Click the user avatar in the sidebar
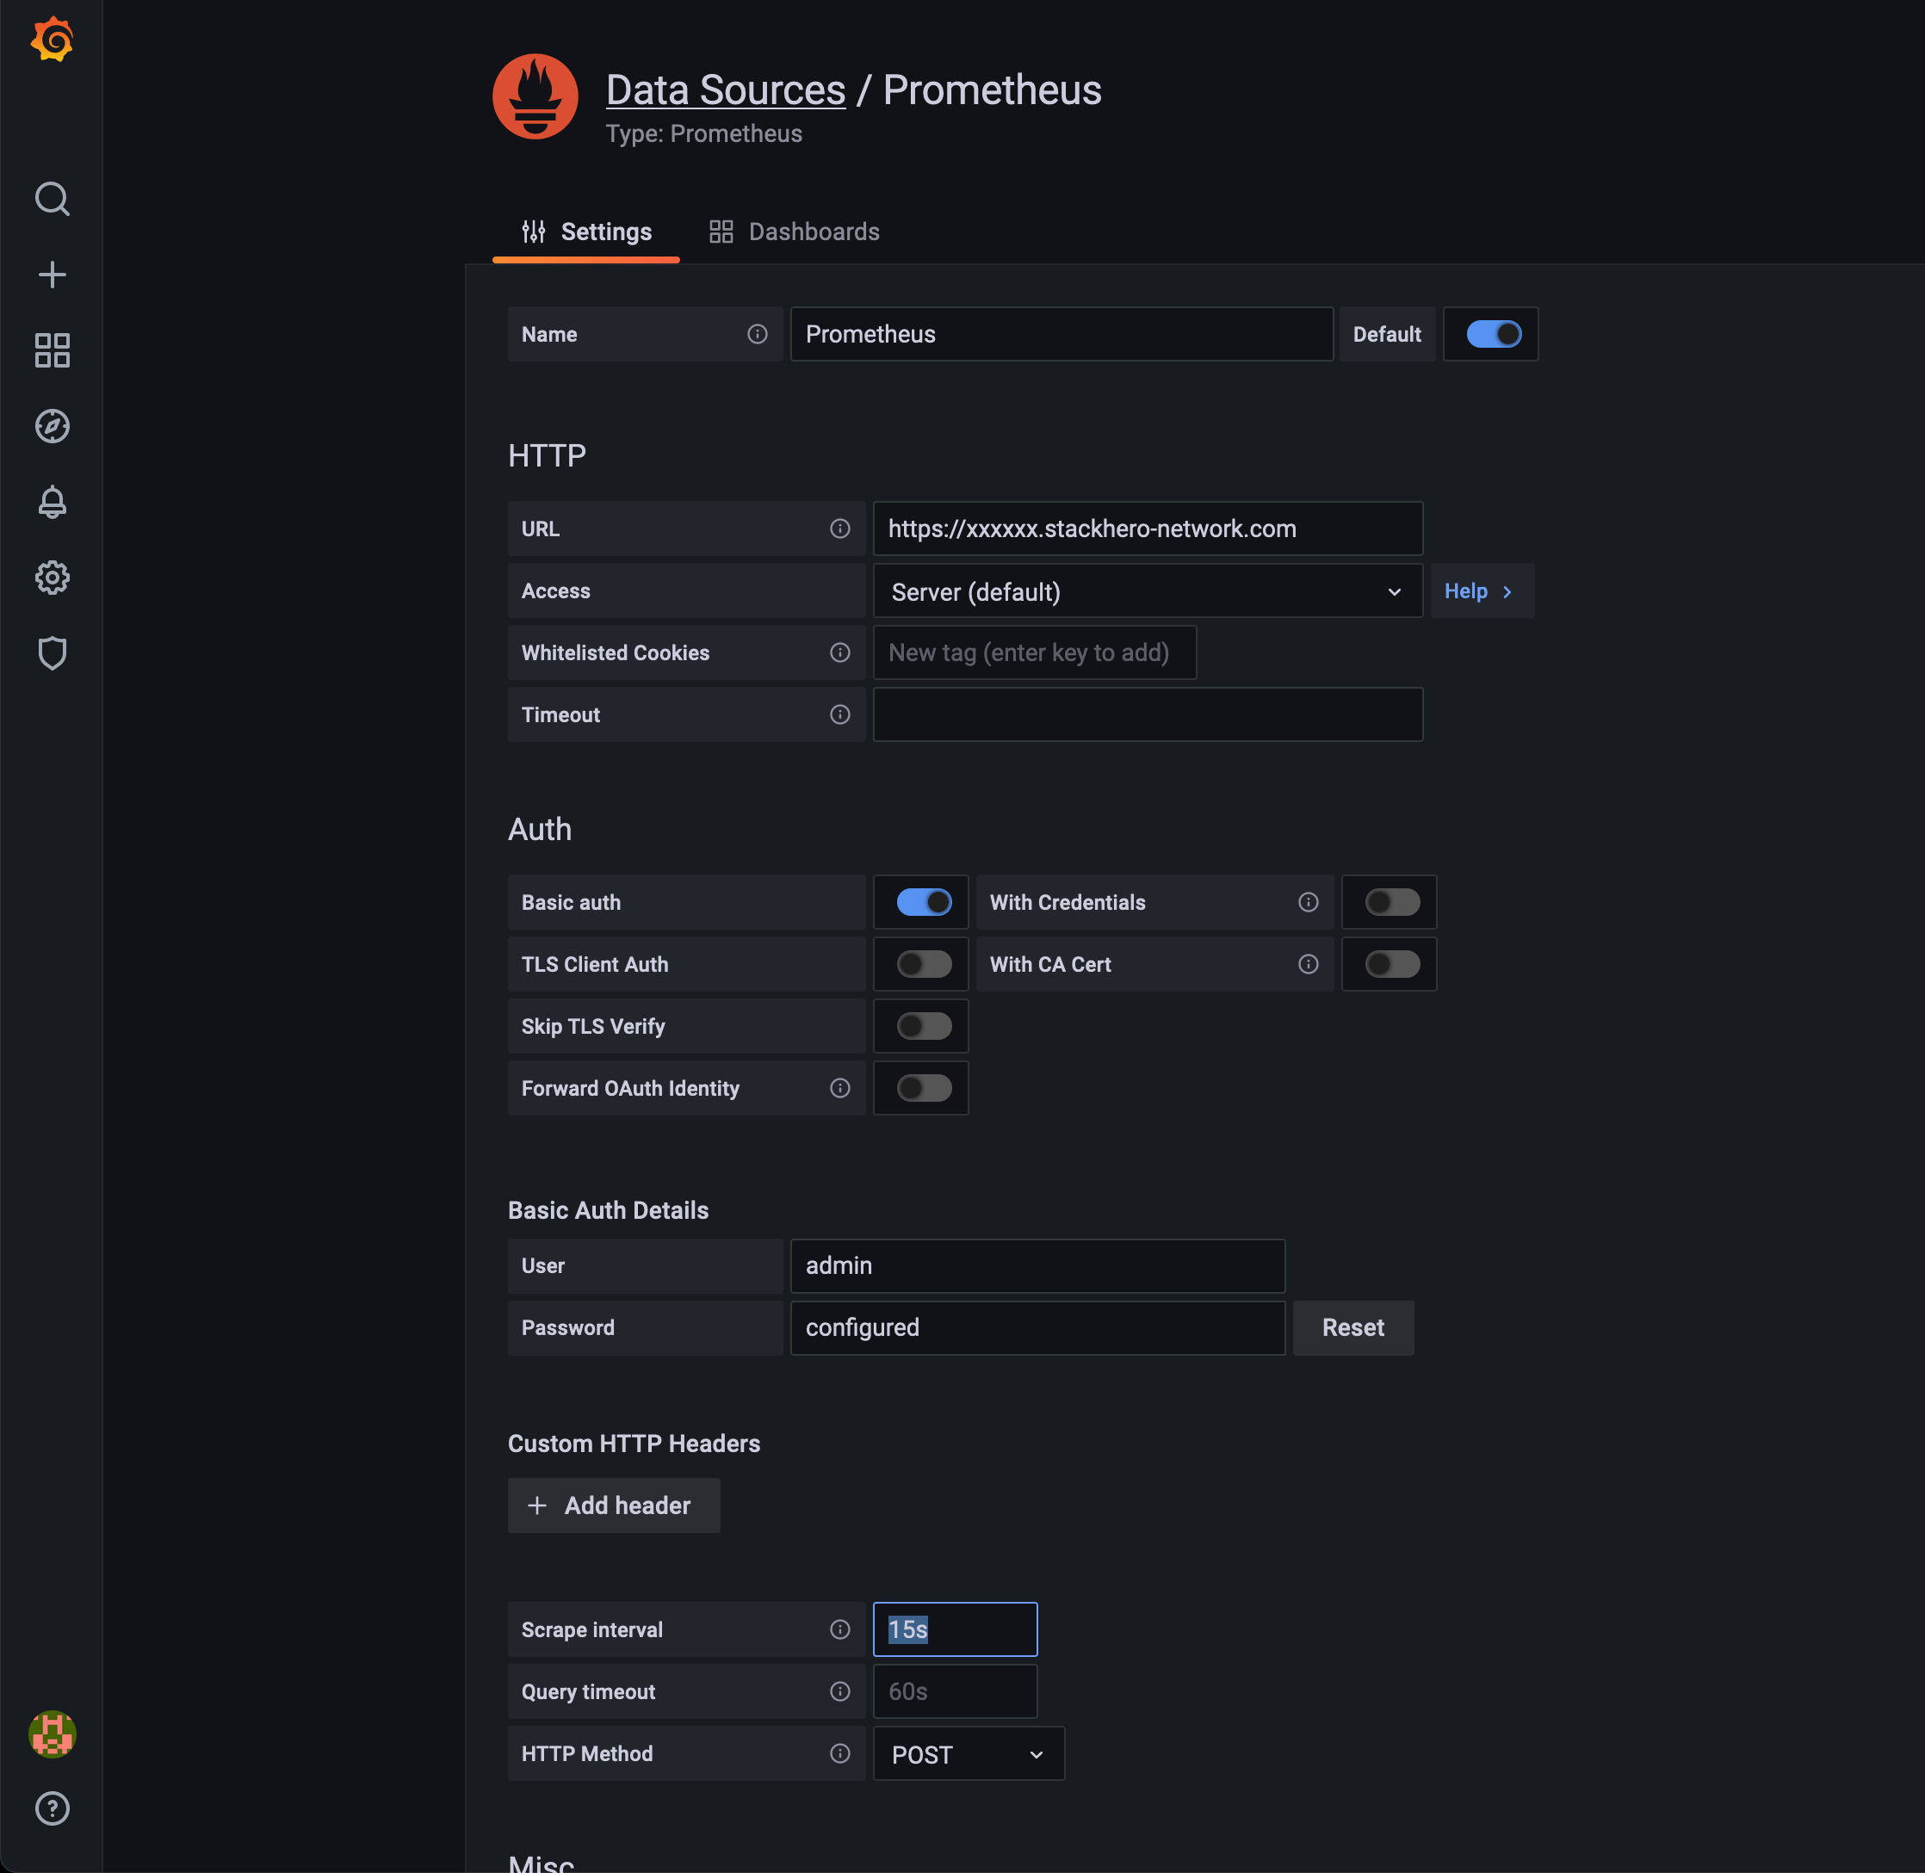Screen dimensions: 1925x1873 coord(53,1734)
